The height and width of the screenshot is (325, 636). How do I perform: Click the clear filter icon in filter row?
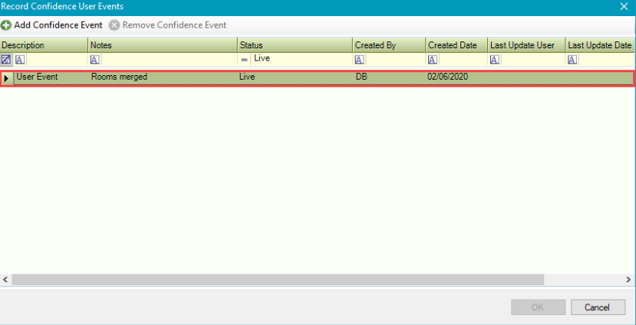[6, 59]
